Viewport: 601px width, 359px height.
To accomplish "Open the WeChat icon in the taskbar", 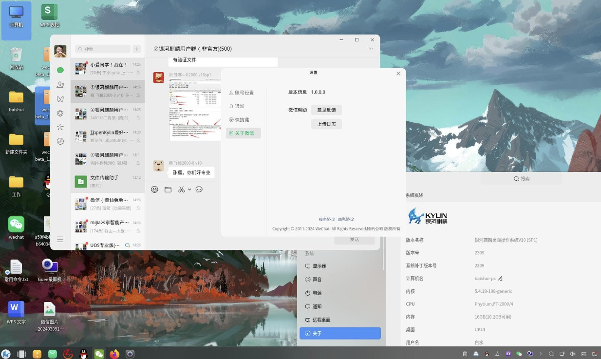I will 99,353.
